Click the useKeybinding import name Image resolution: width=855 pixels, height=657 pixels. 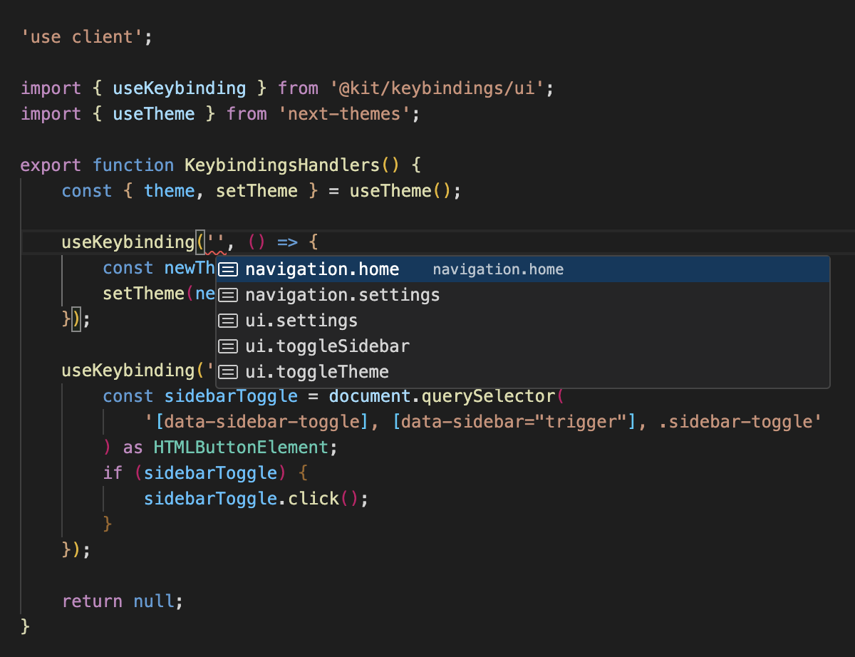click(x=179, y=88)
